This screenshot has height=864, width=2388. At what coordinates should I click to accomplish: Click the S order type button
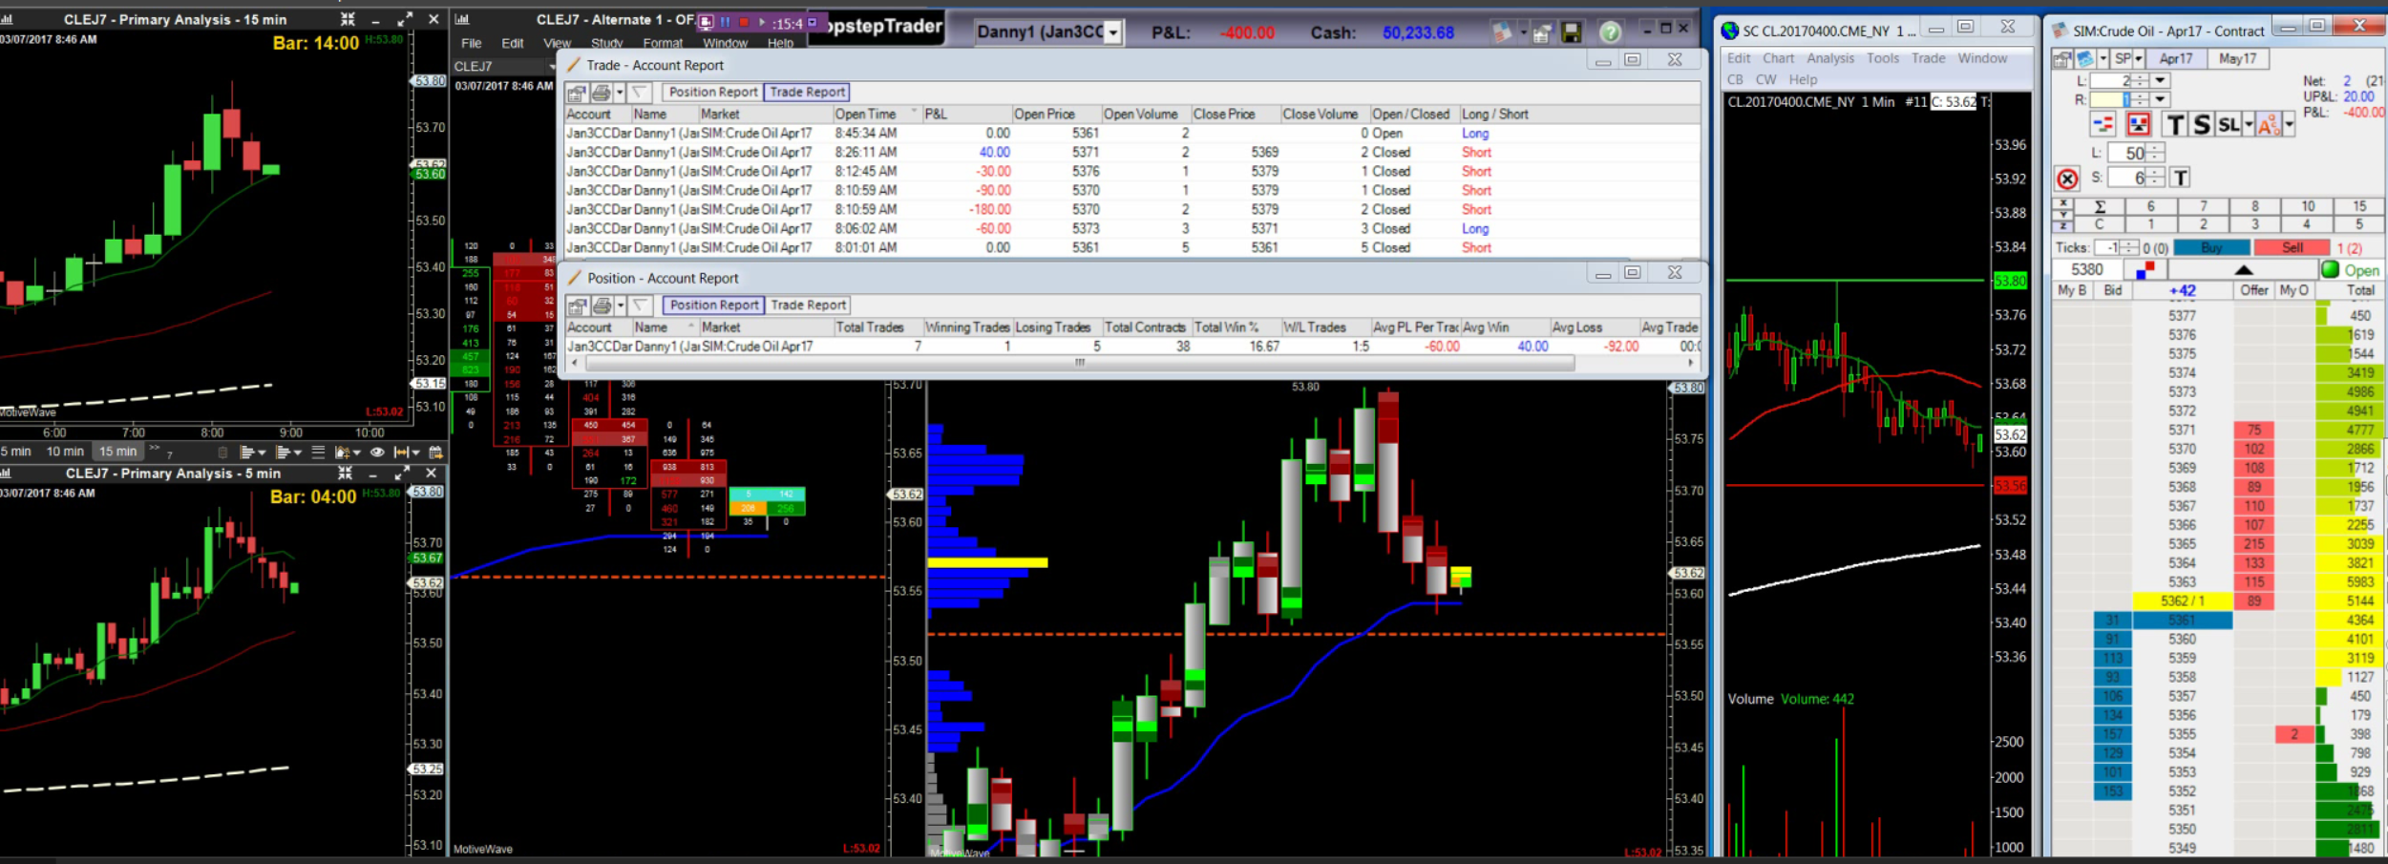click(2202, 125)
